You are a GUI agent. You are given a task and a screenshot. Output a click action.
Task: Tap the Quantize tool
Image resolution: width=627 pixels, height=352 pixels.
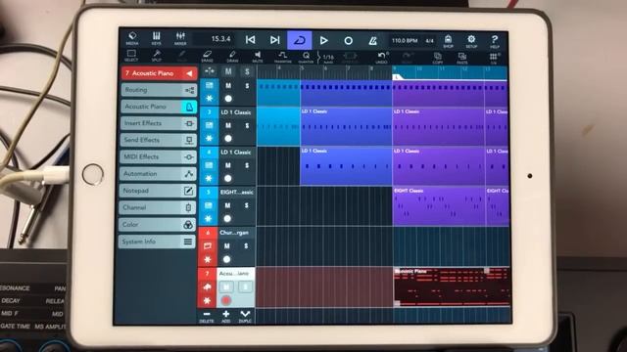click(x=307, y=57)
